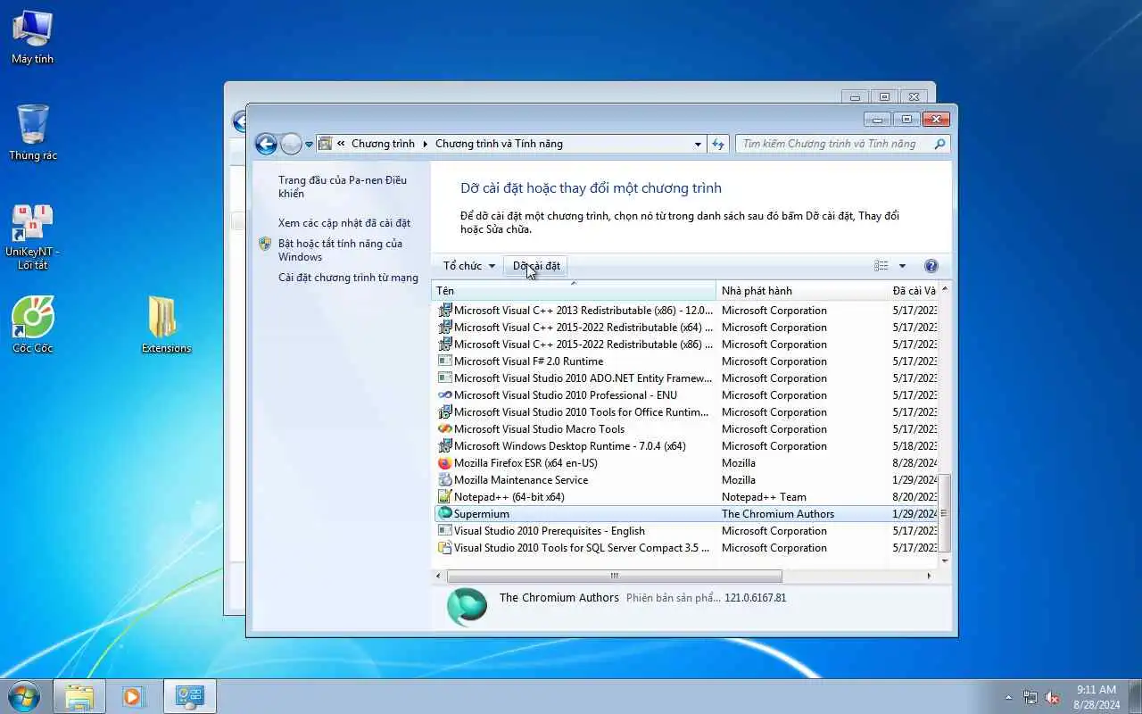Screen dimensions: 1142x714
Task: Click Notepad++ Team publisher cell
Action: [764, 496]
